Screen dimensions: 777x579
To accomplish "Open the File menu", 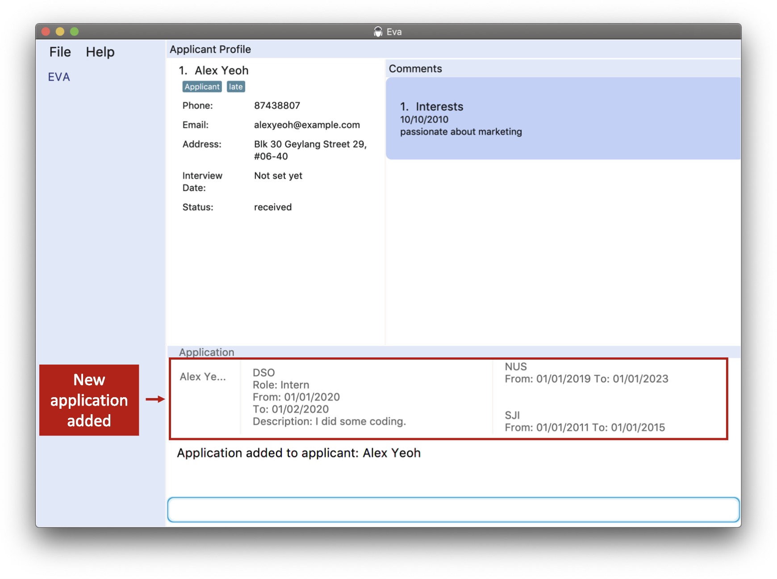I will [60, 52].
